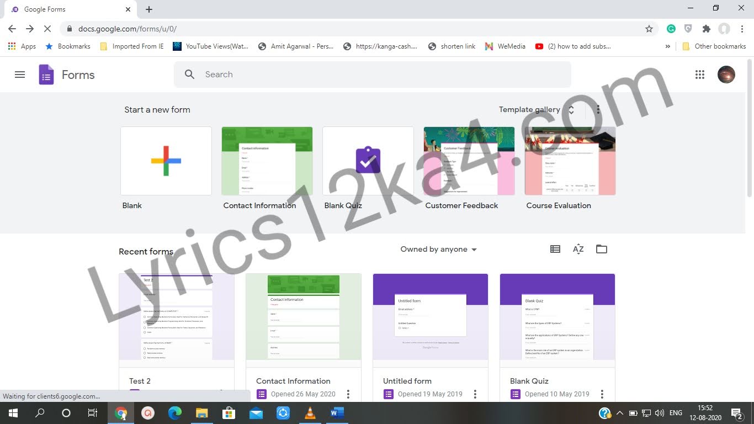Open the Apps bookmark shortcut

22,46
